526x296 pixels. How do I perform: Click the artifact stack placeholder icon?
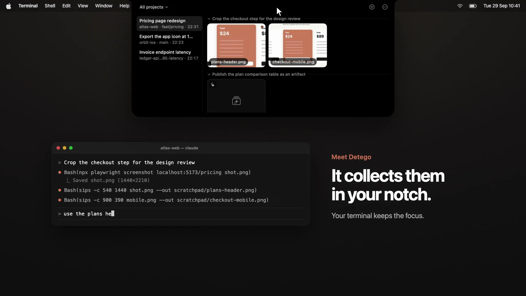pyautogui.click(x=236, y=101)
